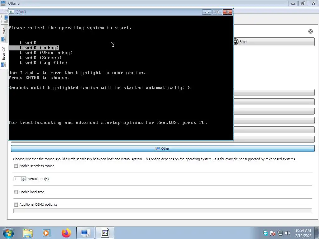Close the machine view with round X icon

click(x=311, y=31)
